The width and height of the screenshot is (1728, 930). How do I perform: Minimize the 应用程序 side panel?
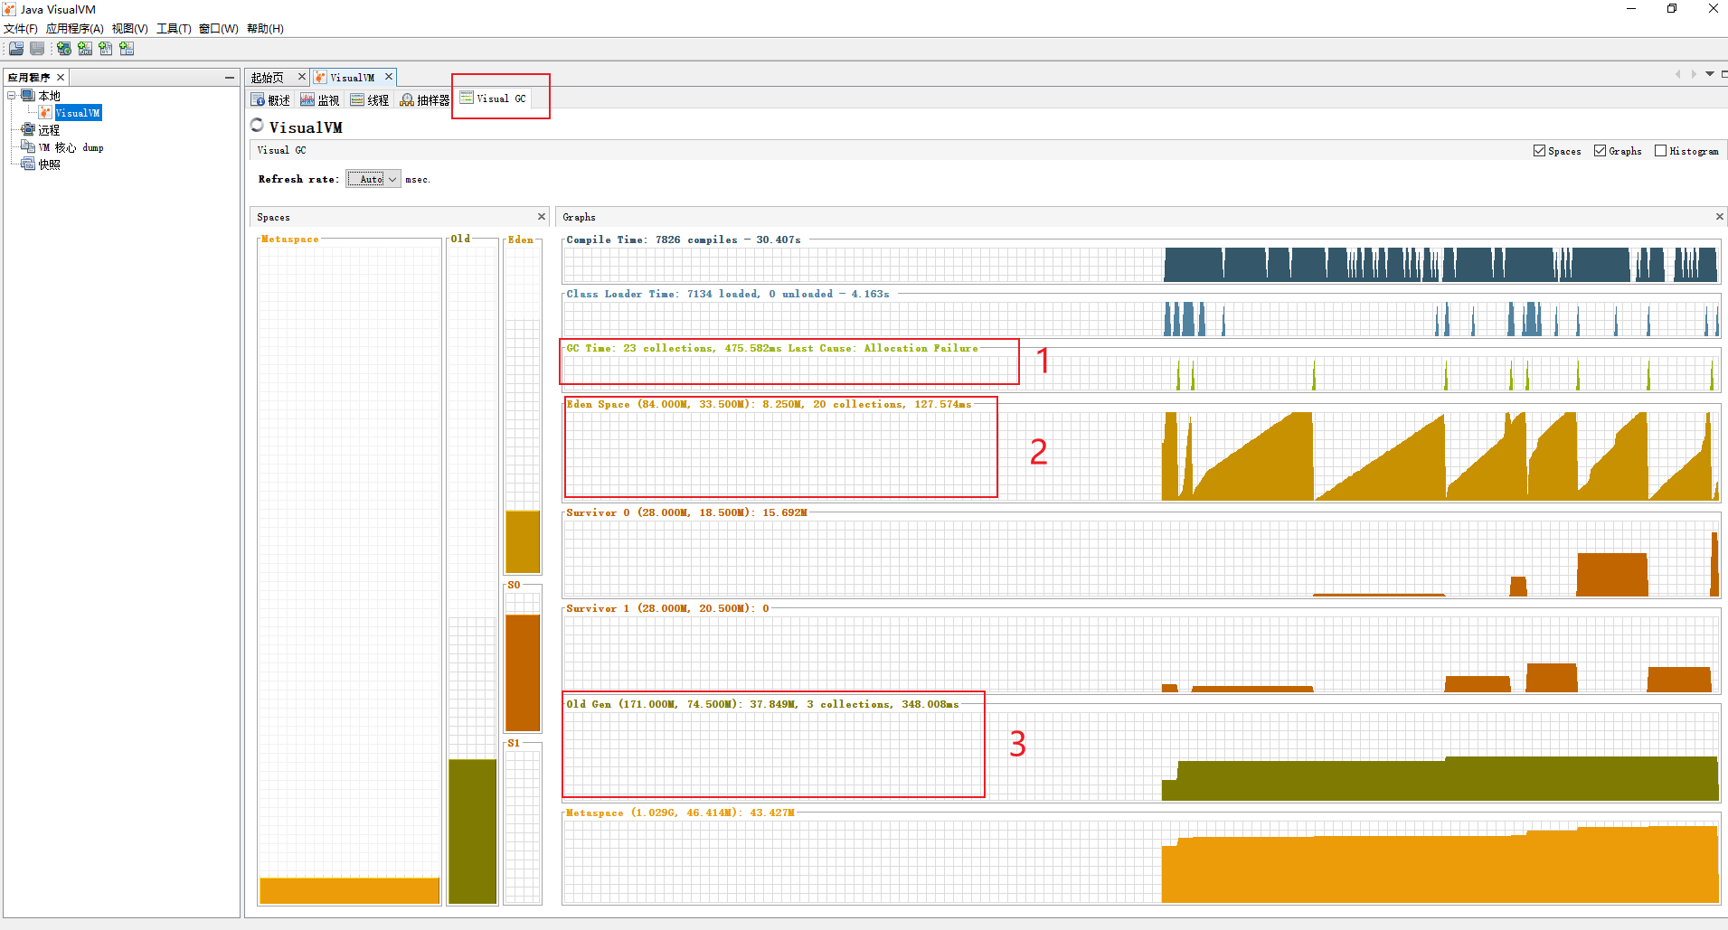click(x=230, y=78)
